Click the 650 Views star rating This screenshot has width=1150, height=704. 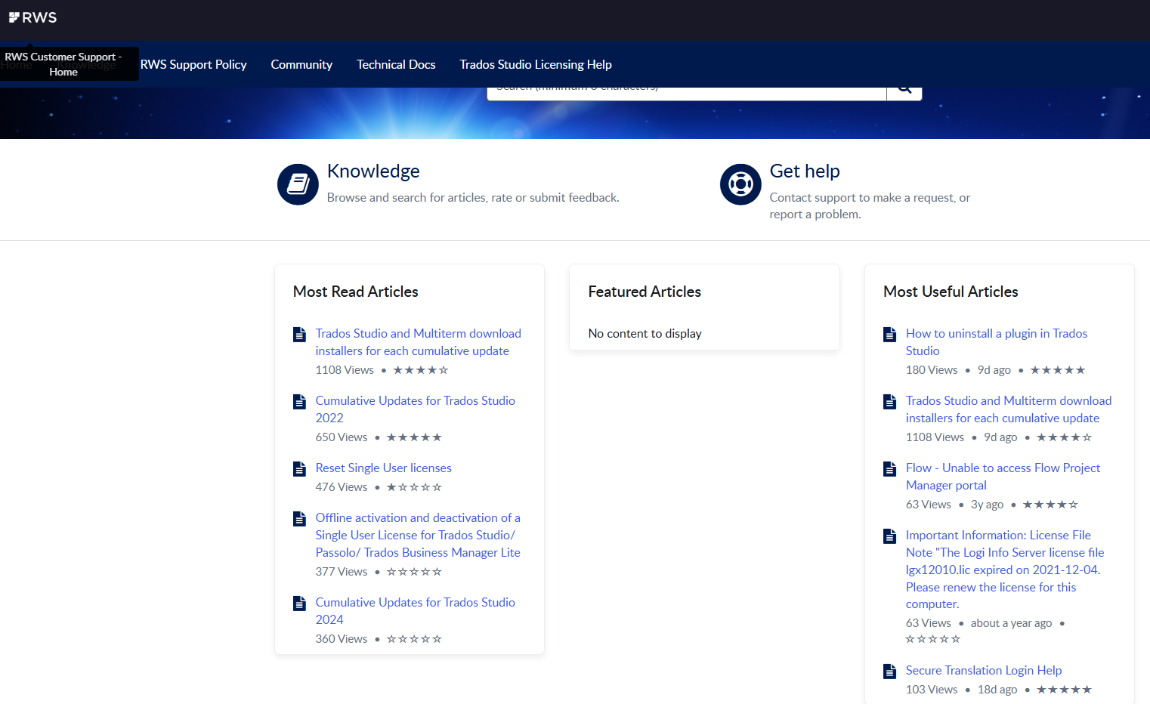pyautogui.click(x=414, y=437)
